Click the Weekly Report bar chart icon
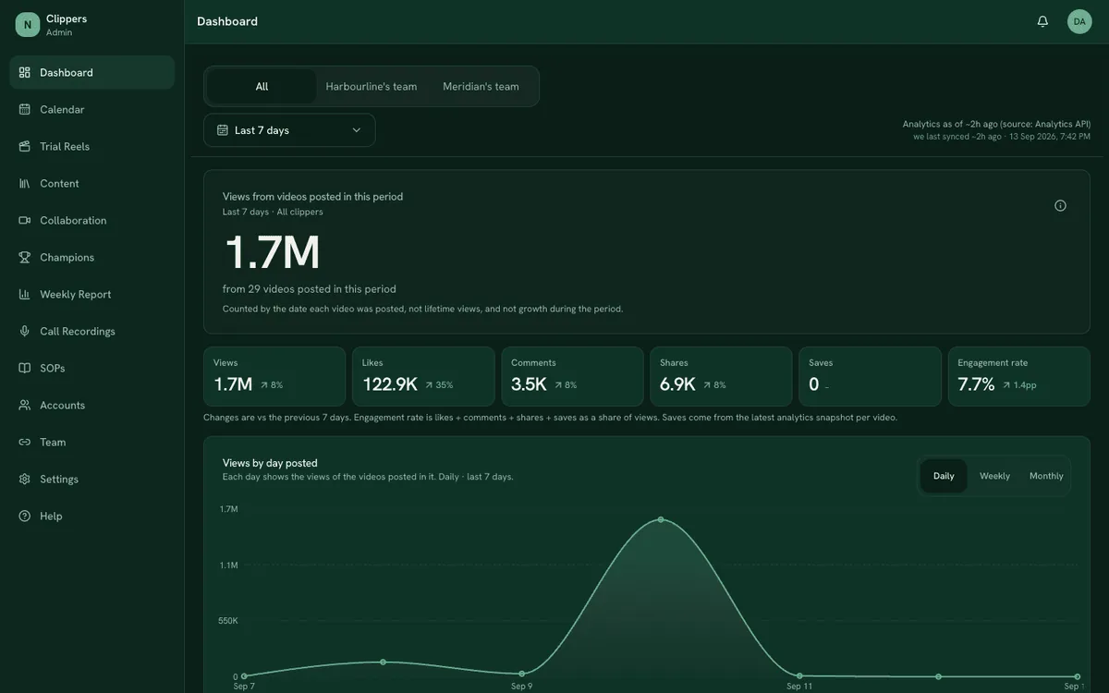The image size is (1109, 693). tap(25, 294)
